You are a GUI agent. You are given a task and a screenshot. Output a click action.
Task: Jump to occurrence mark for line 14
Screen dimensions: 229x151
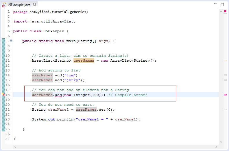(x=225, y=75)
